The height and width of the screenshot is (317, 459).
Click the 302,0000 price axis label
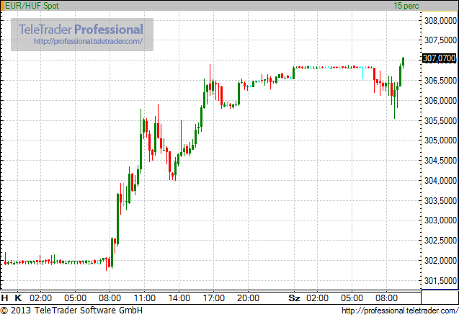click(440, 260)
